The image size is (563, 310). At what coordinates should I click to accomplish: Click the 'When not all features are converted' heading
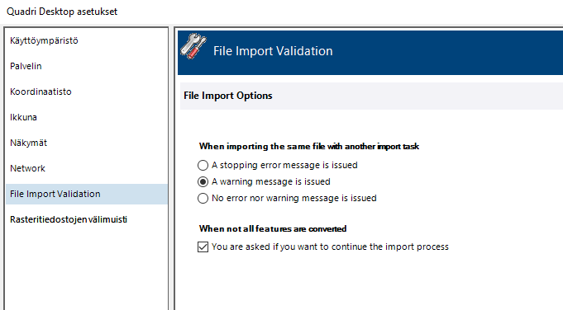coord(273,228)
